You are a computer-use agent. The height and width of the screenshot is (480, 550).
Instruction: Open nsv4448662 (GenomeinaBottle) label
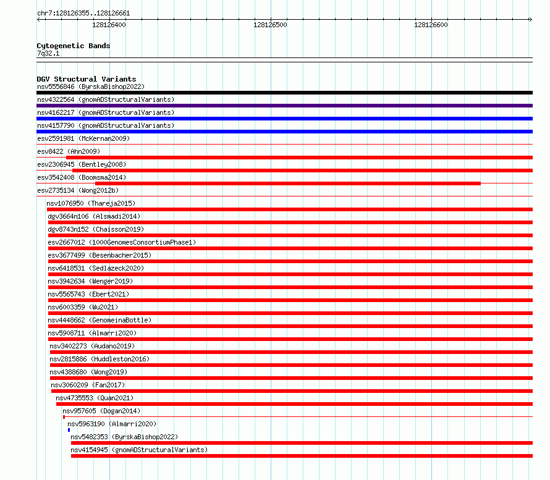pyautogui.click(x=99, y=320)
